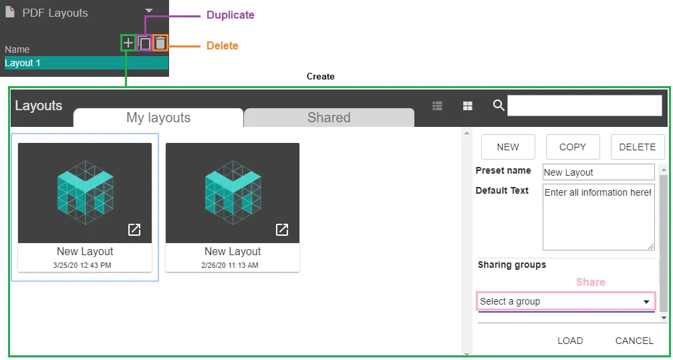This screenshot has height=360, width=673.
Task: Collapse the PDF Layouts panel arrow
Action: coord(149,11)
